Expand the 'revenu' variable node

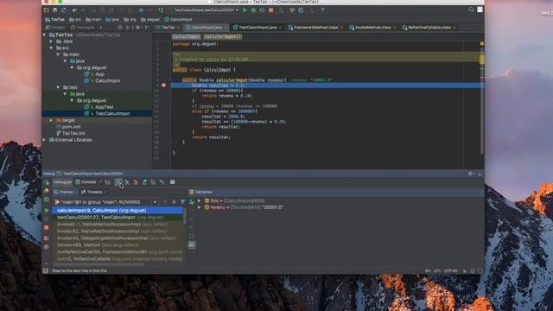(200, 207)
